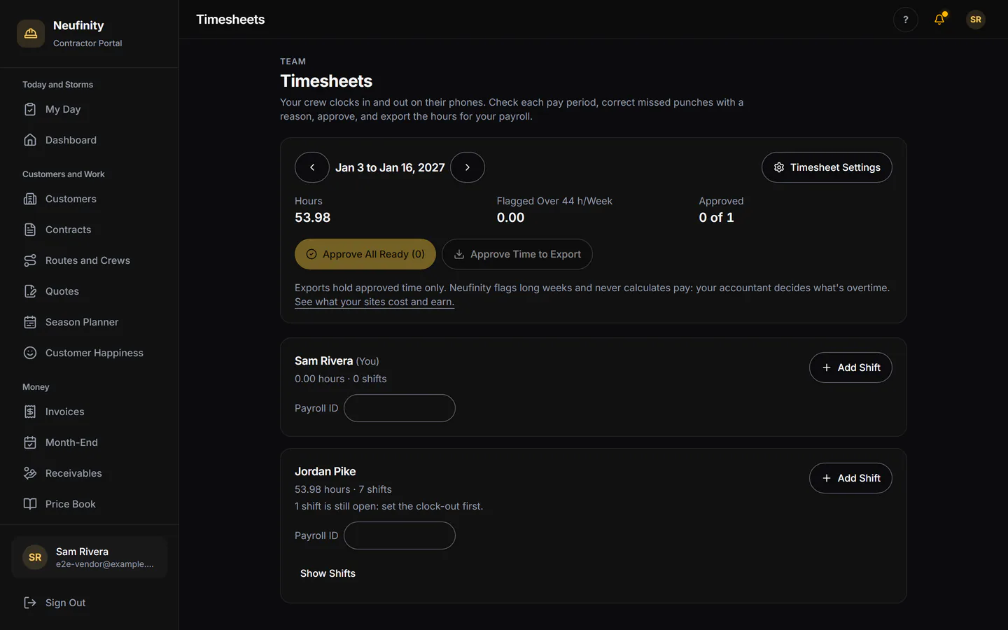
Task: Click the Customers building icon
Action: tap(30, 199)
